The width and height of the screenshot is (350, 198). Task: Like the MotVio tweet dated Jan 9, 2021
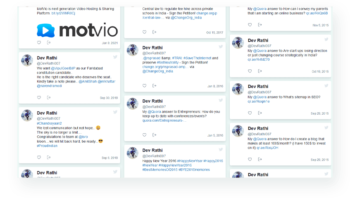point(39,42)
